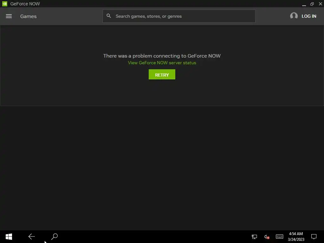This screenshot has width=324, height=243.
Task: Focus the Search games, stores, or genres field
Action: pos(179,16)
